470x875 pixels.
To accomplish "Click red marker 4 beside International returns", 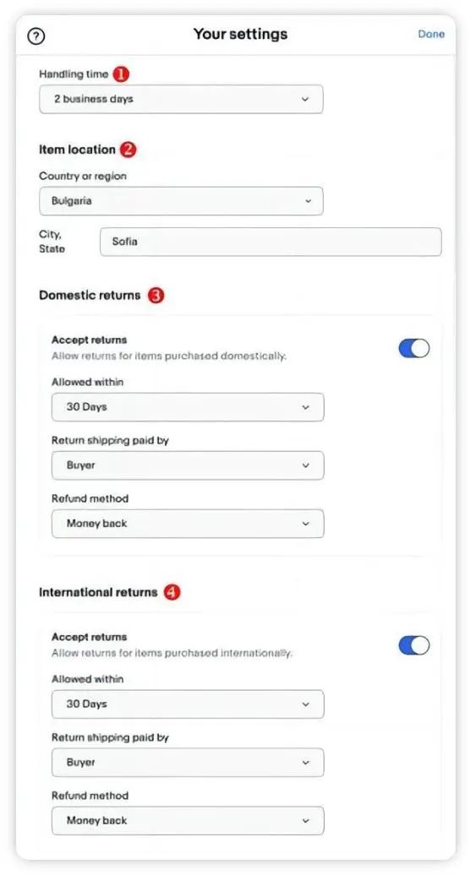I will click(172, 592).
